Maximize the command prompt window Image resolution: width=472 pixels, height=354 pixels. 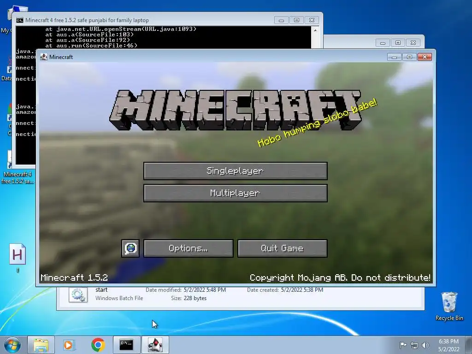point(296,20)
